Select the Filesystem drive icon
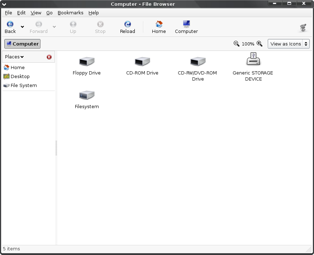 click(x=87, y=95)
